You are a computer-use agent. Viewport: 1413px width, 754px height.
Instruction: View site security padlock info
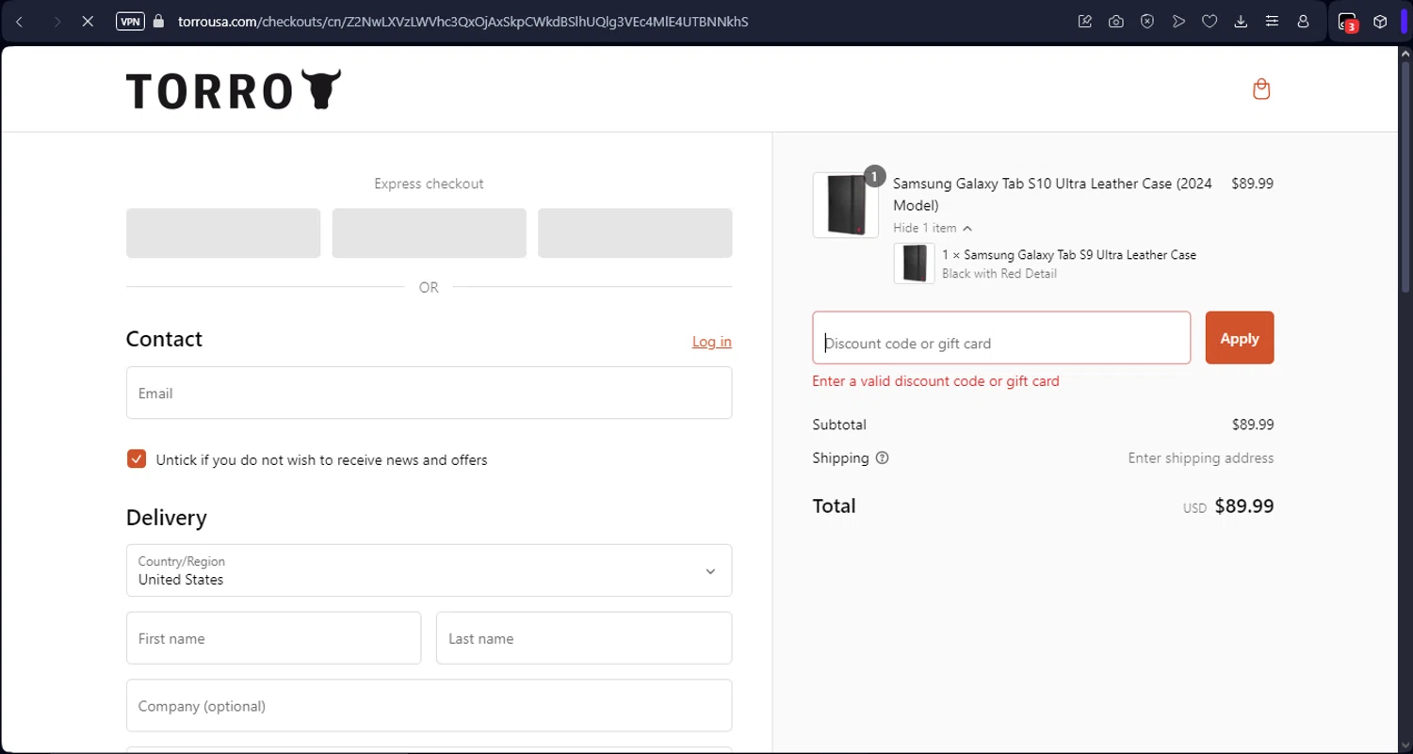click(x=158, y=21)
